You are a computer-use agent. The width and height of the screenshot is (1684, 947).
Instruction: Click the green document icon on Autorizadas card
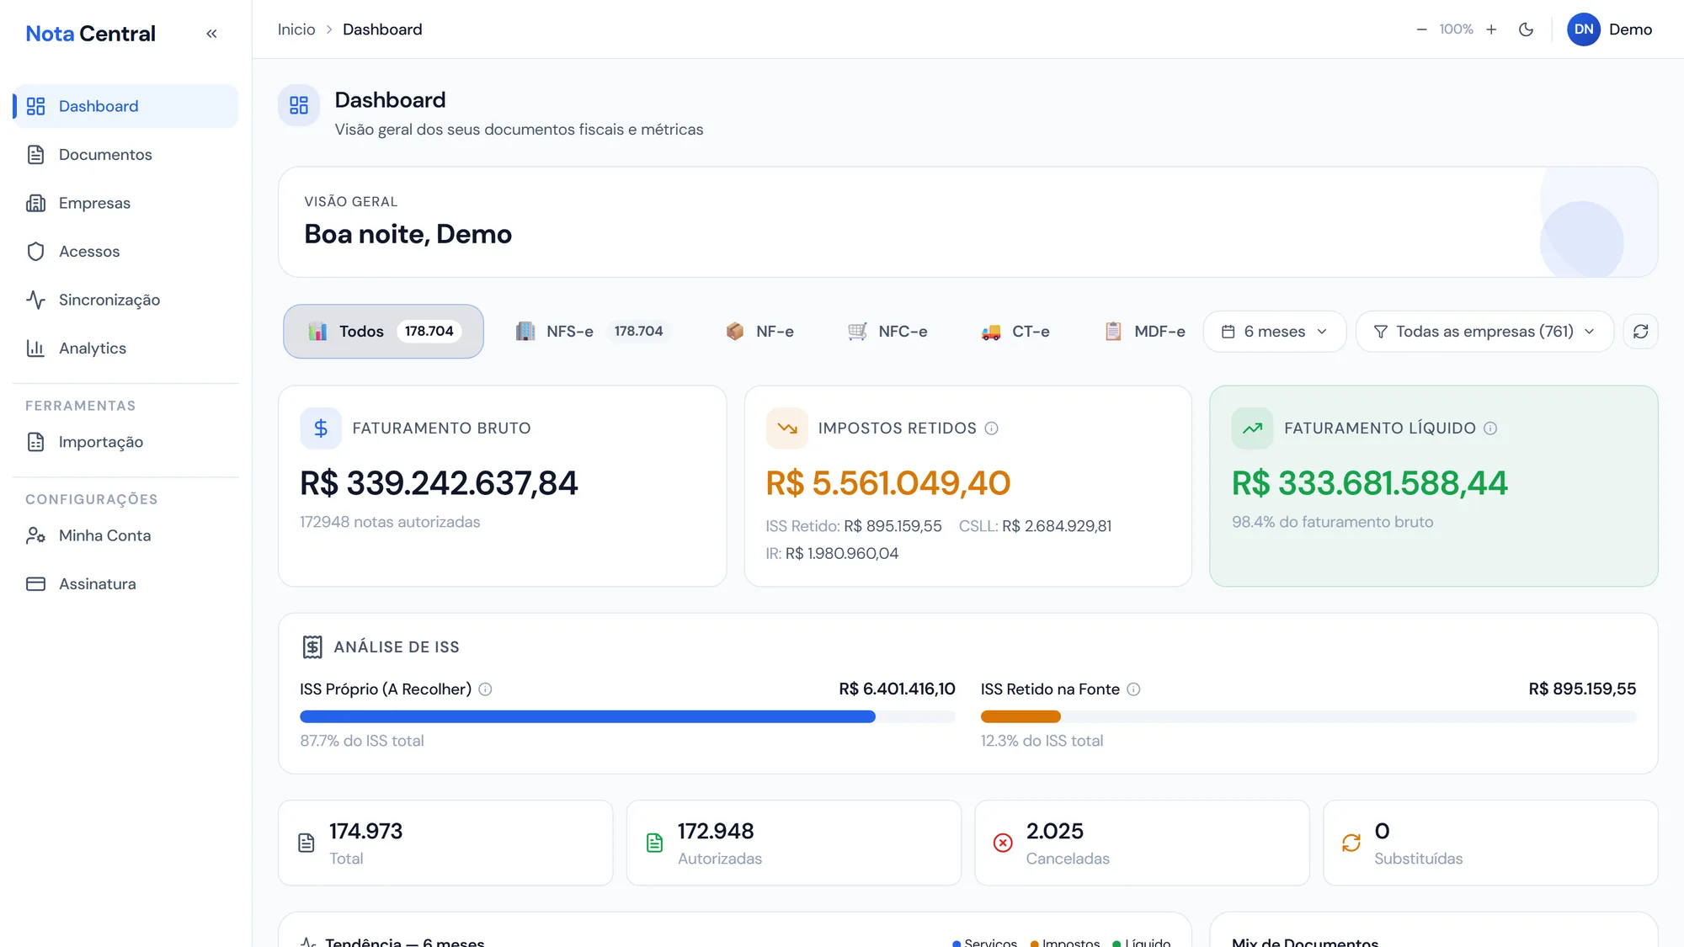654,843
